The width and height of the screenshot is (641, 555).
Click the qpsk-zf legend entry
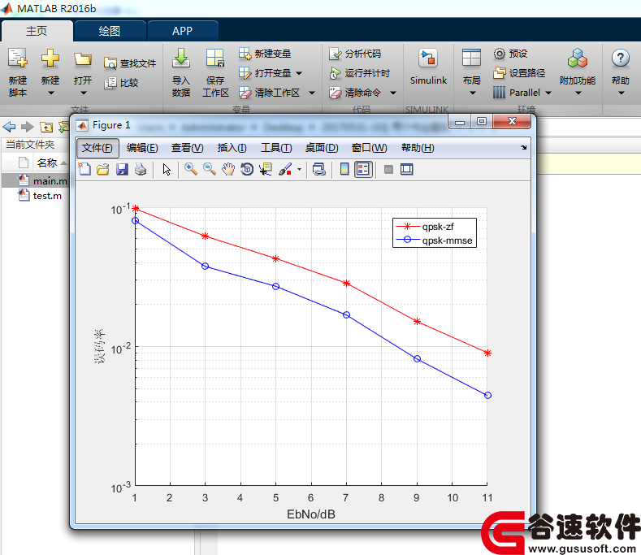coord(426,227)
